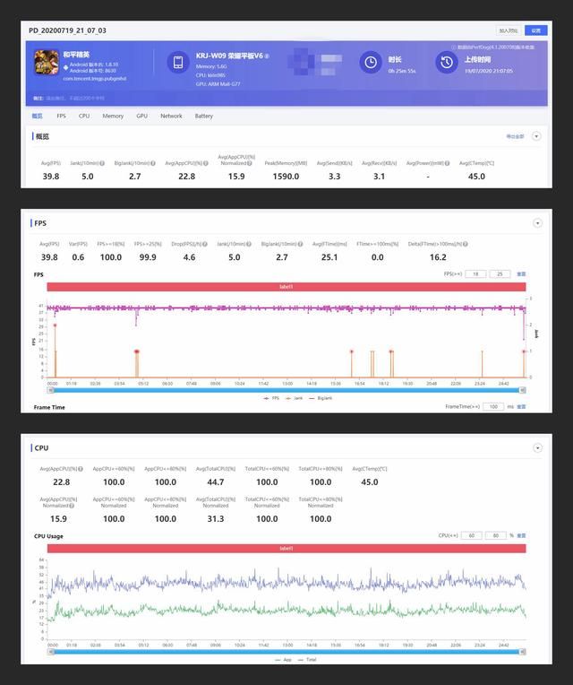Click left handle of FPS chart range slider
Image resolution: width=573 pixels, height=685 pixels.
50,390
